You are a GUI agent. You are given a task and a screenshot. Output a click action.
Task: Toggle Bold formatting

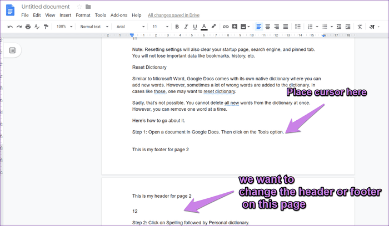coord(177,27)
